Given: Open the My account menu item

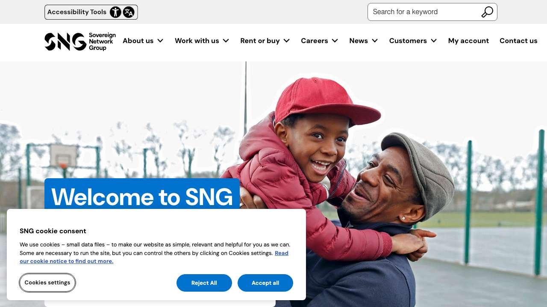Looking at the screenshot, I should 468,41.
